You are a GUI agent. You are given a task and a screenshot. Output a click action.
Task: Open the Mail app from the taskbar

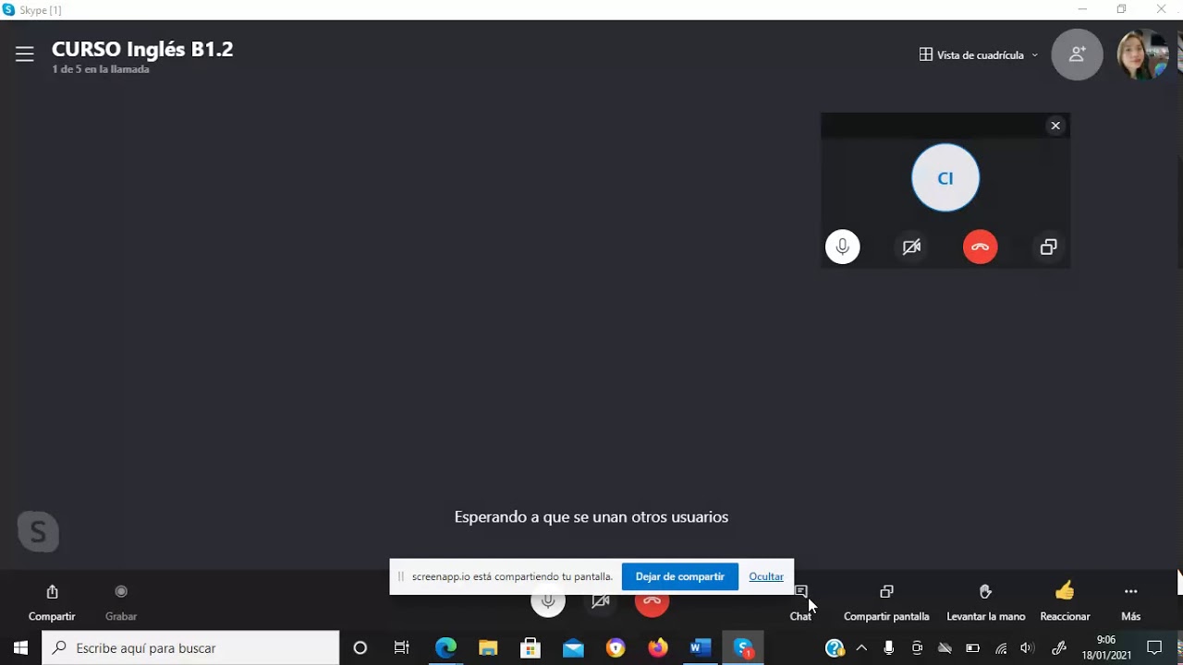coord(573,648)
